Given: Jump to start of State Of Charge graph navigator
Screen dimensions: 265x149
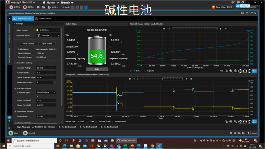Looking at the screenshot, I should click(x=164, y=29).
